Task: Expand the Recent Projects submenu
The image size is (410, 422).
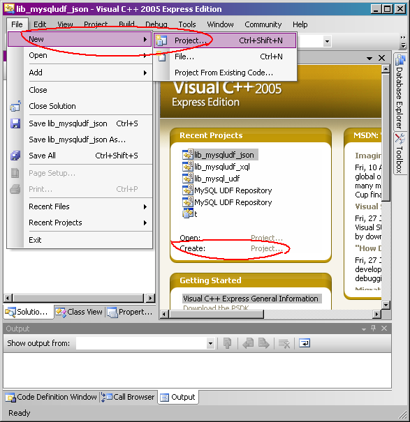Action: [80, 223]
